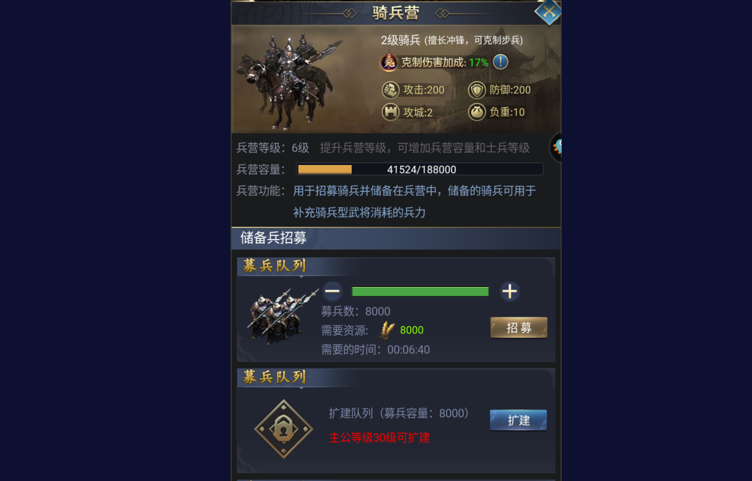
Task: Select the first 募兵队列 header tab
Action: coord(275,266)
